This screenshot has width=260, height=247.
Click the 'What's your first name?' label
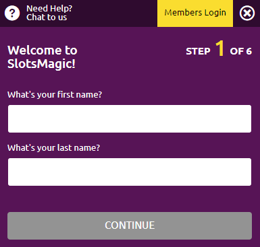pyautogui.click(x=55, y=94)
